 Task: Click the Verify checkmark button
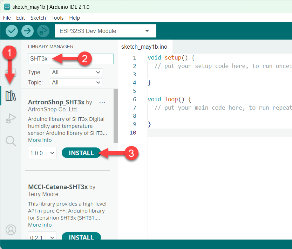[x=12, y=31]
